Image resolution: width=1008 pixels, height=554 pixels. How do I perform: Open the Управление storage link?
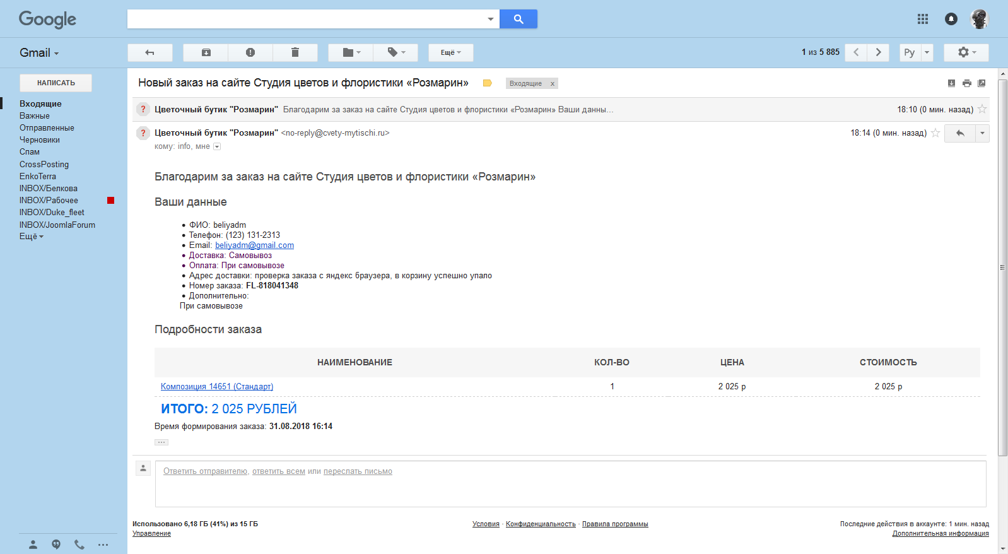tap(151, 533)
